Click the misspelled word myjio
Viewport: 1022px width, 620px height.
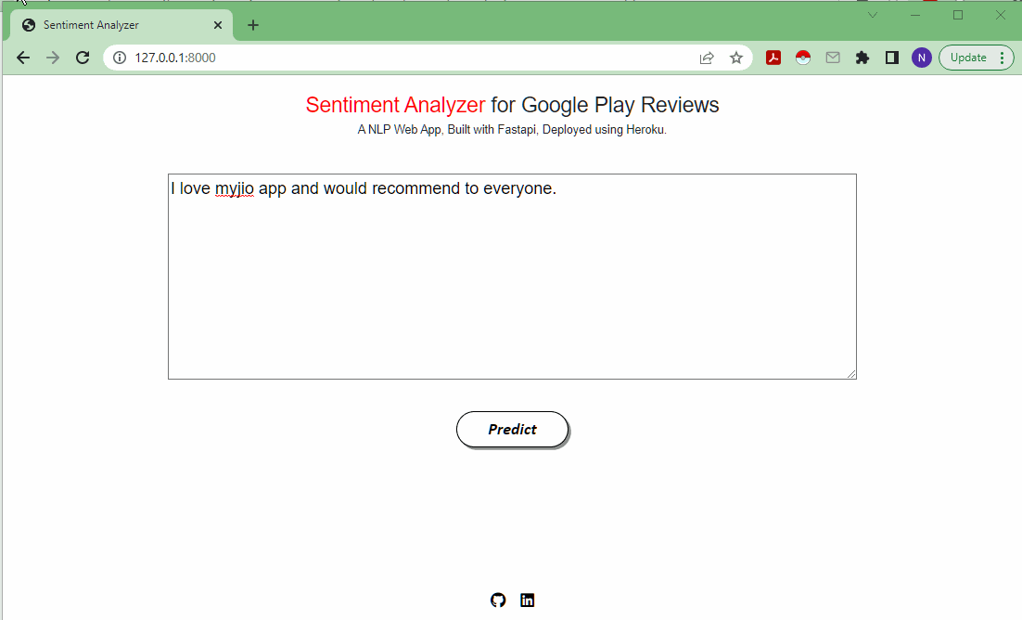coord(234,188)
